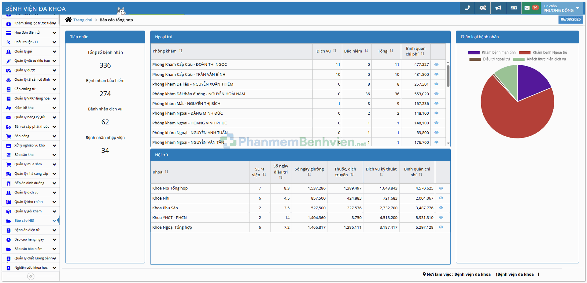This screenshot has height=283, width=587.
Task: Click the 06/08/2025 date button
Action: coord(570,19)
